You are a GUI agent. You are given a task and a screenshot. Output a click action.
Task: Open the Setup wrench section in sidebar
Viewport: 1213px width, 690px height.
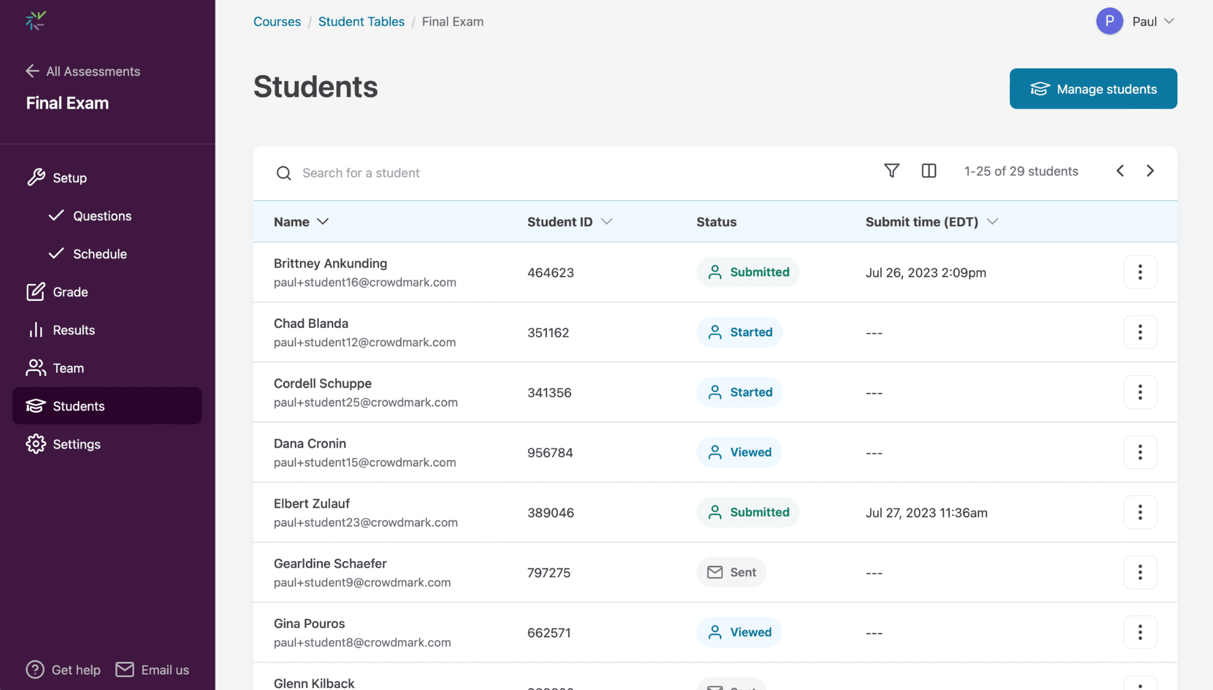tap(37, 177)
